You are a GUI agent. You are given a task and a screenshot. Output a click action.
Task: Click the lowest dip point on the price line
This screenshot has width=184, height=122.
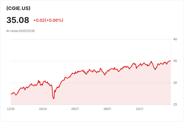tap(54, 98)
